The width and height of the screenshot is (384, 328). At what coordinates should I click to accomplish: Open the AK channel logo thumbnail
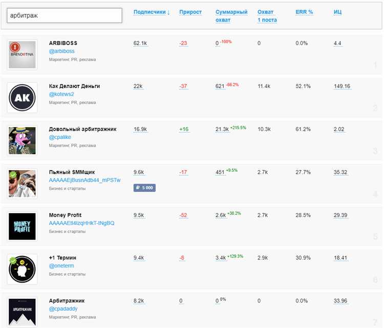23,98
